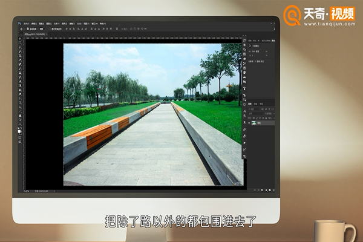Close the document tab
This screenshot has width=363, height=242.
coord(47,34)
